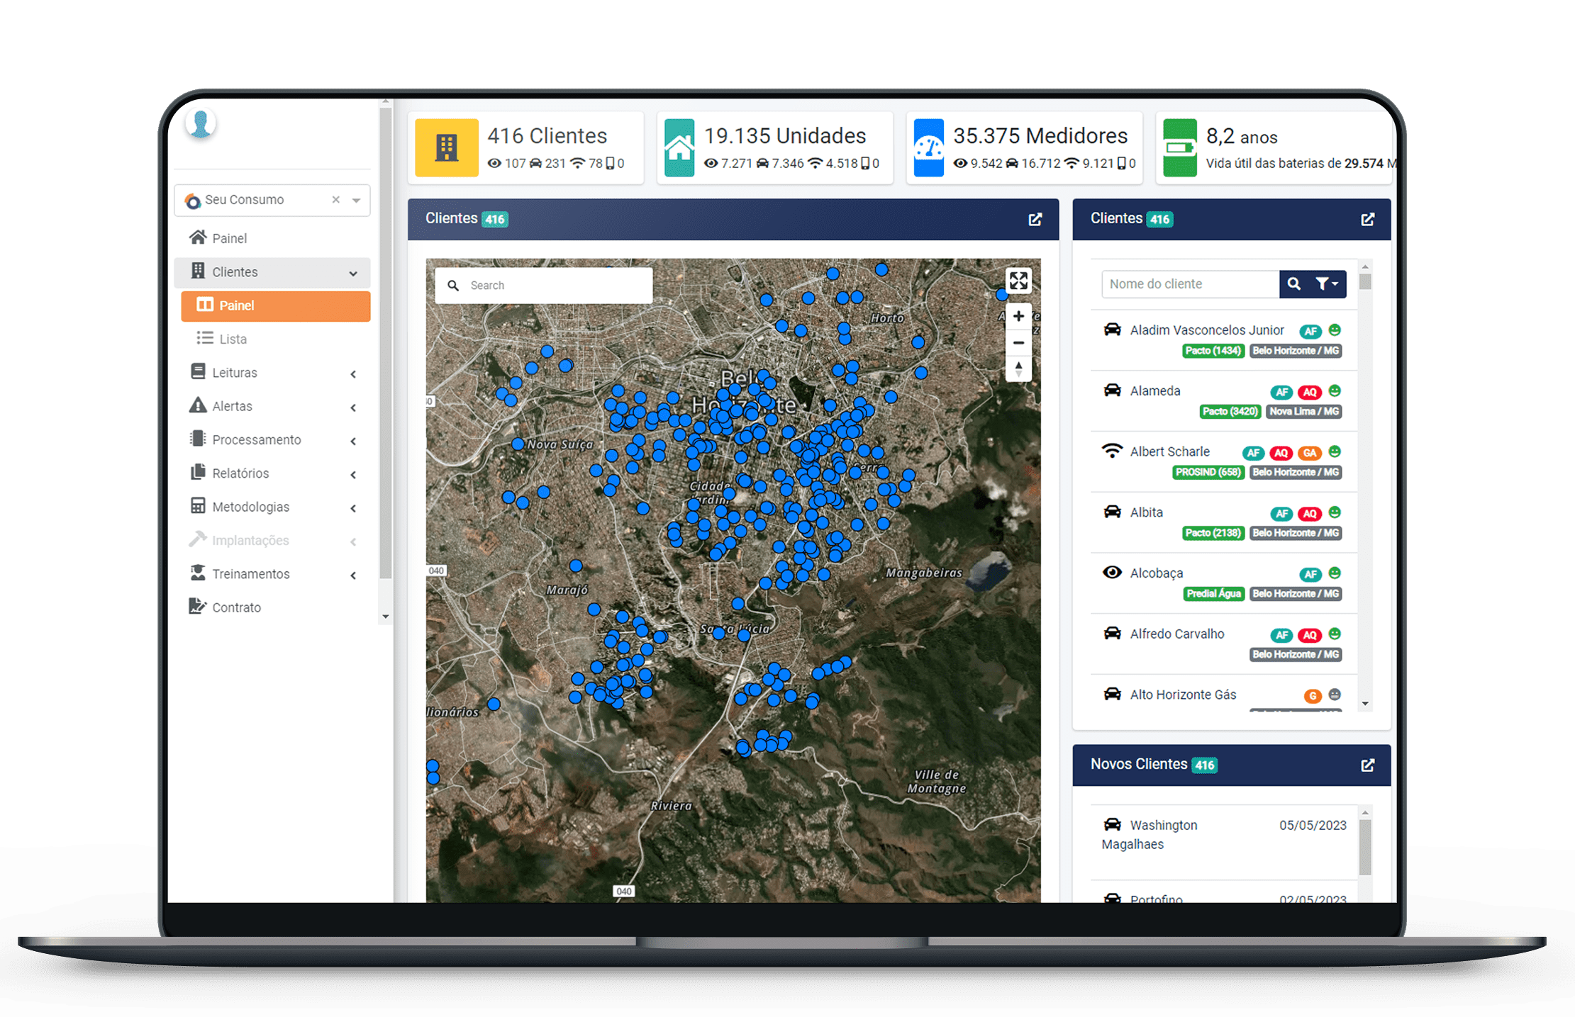Click the Relatórios documents icon
Image resolution: width=1575 pixels, height=1017 pixels.
pos(198,472)
